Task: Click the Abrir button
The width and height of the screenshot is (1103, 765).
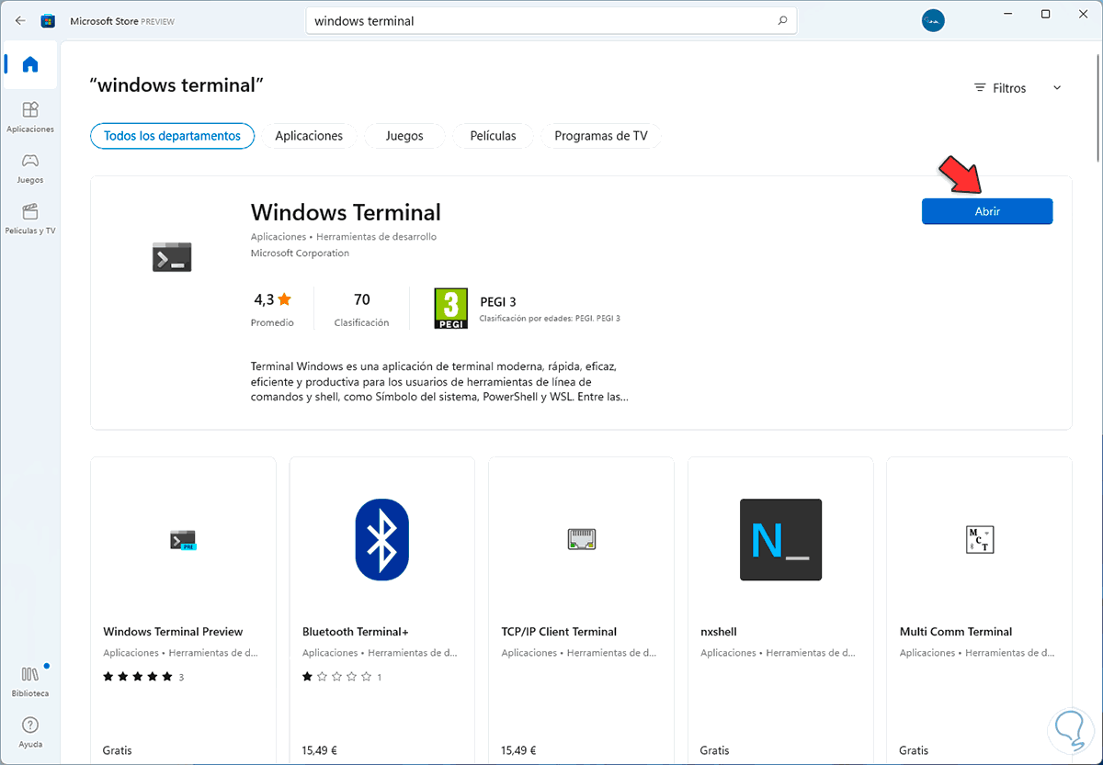Action: click(x=987, y=211)
